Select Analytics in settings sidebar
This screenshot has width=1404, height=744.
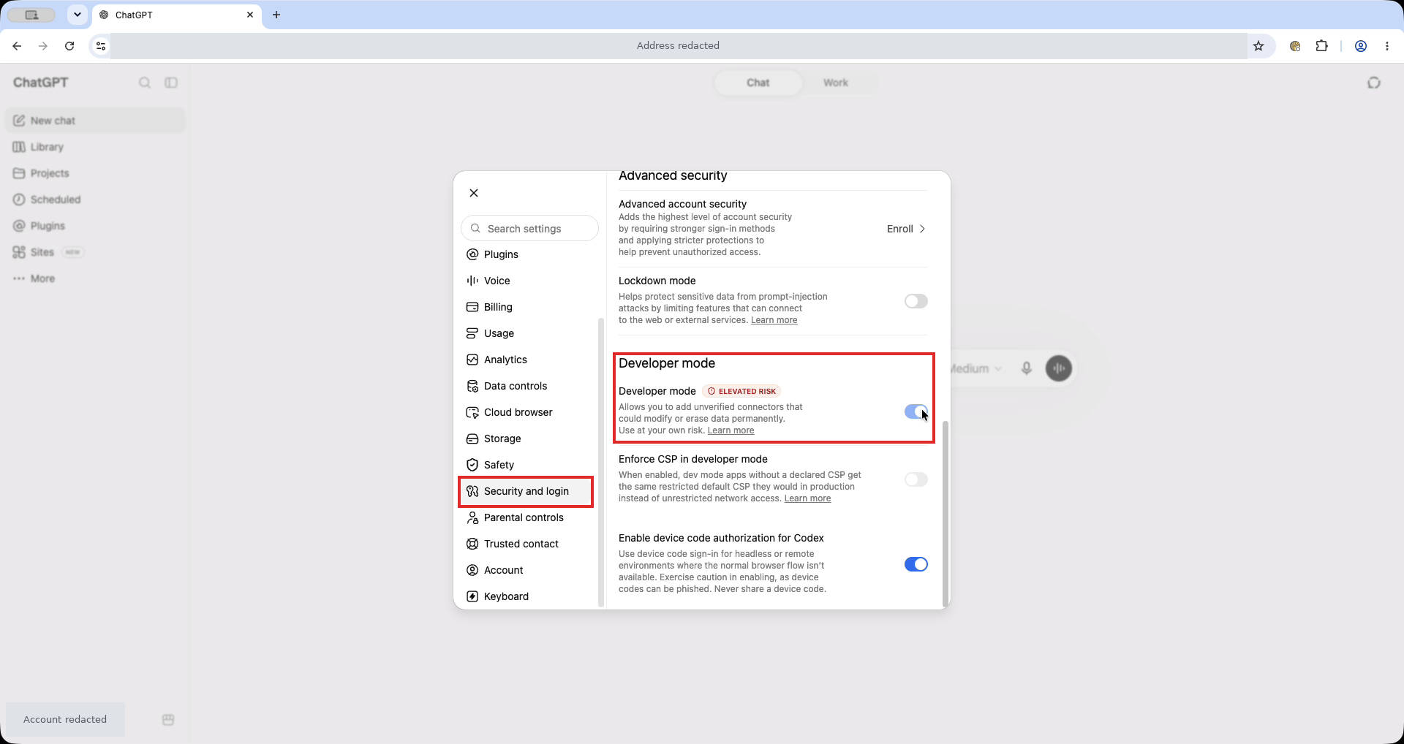pos(529,360)
